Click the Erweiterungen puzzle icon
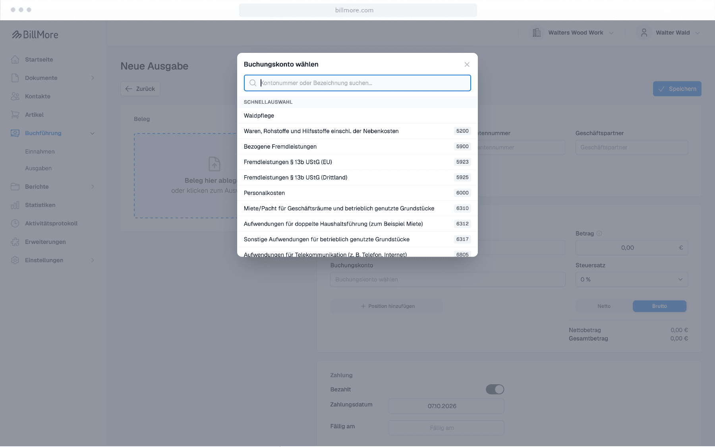715x447 pixels. click(15, 242)
